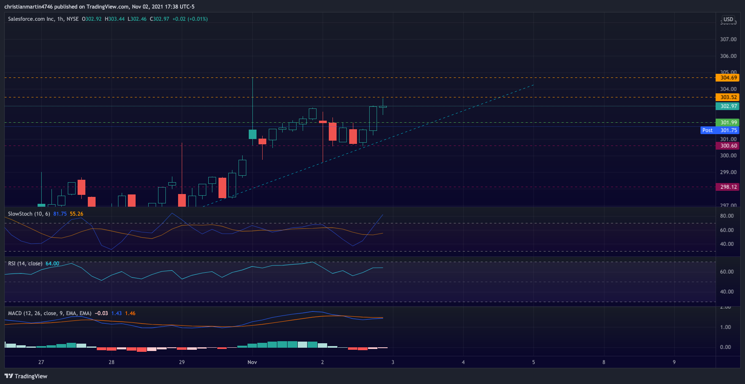
Task: Click the TradingView logo at bottom left
Action: click(26, 376)
